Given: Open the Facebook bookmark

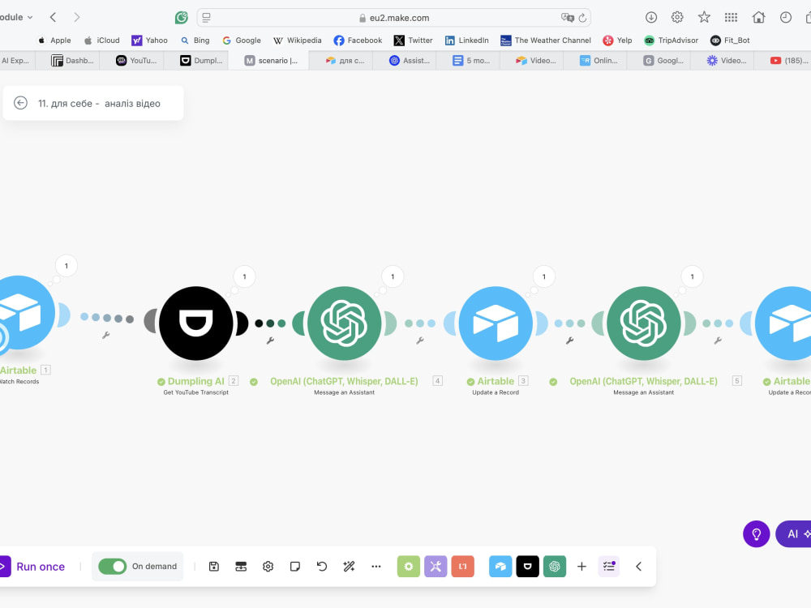Looking at the screenshot, I should pyautogui.click(x=358, y=41).
